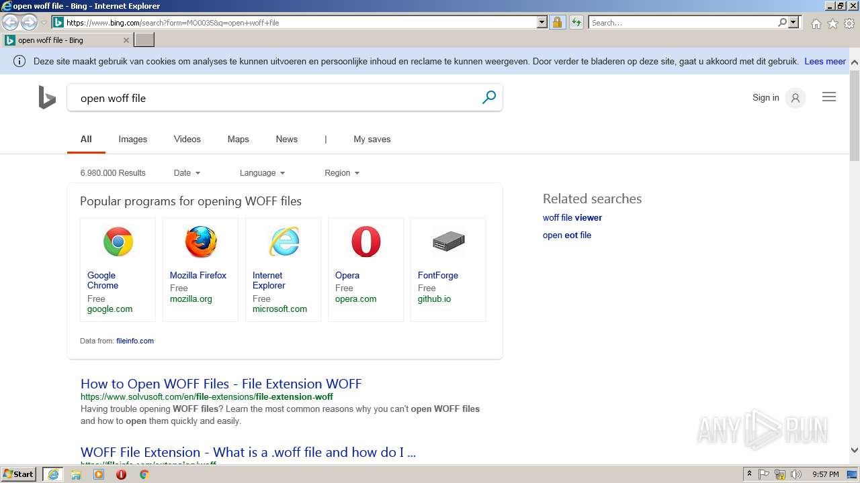860x483 pixels.
Task: Open Internet Explorer from the taskbar
Action: 53,474
